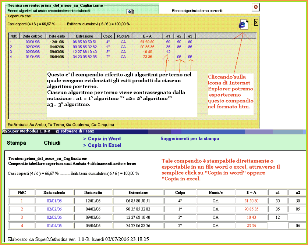Click the Estrazione header in the print preview table

click(x=138, y=192)
